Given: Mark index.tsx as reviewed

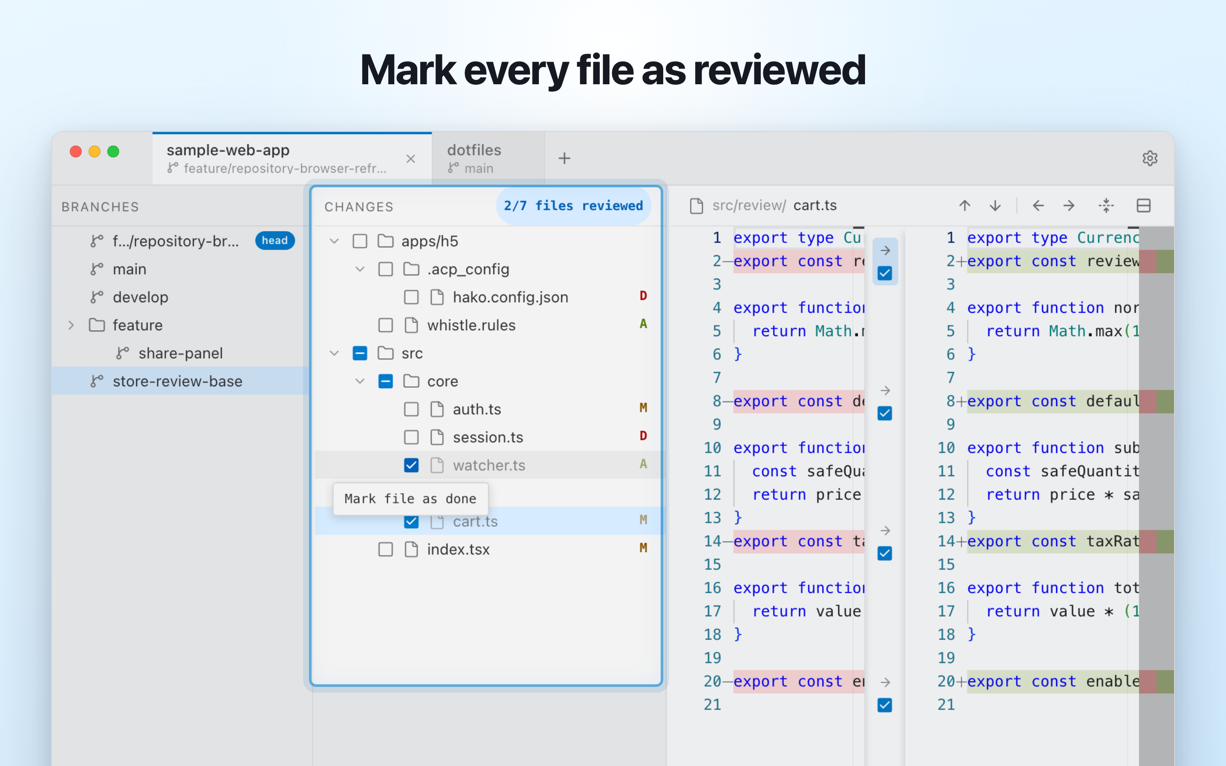Looking at the screenshot, I should tap(386, 549).
